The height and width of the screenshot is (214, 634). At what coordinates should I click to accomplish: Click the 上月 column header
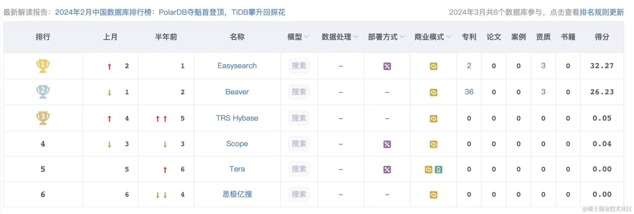coord(110,37)
